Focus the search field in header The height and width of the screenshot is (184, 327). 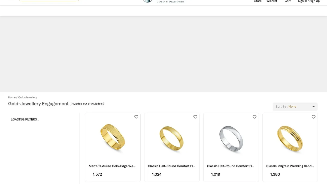pyautogui.click(x=49, y=1)
